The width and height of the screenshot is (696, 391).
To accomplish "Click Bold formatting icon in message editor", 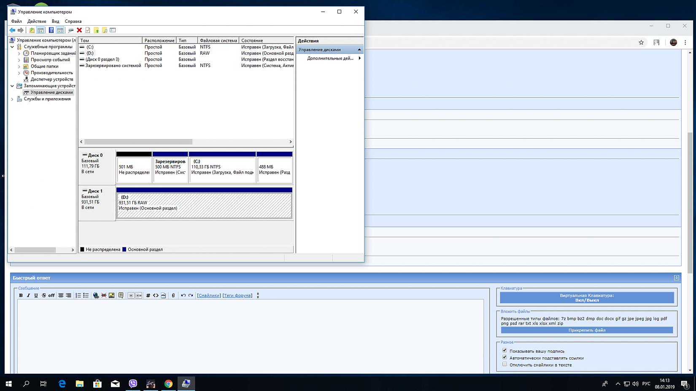I will click(21, 295).
